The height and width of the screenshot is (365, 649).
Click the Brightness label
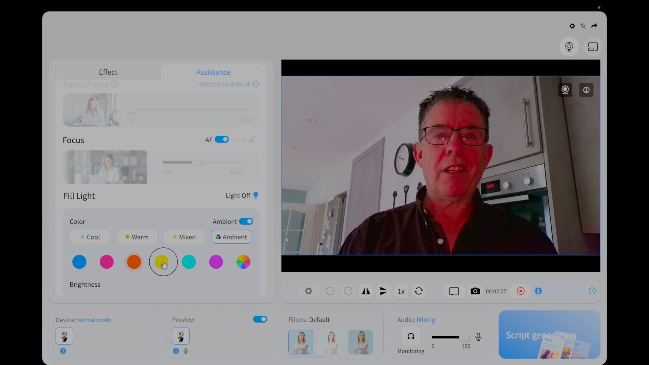pyautogui.click(x=85, y=285)
